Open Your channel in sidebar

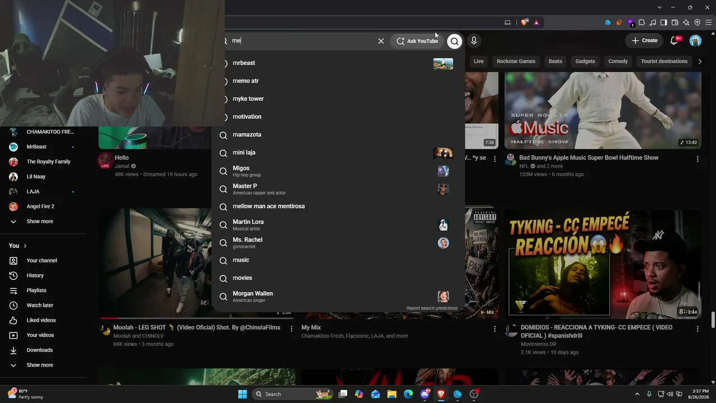click(x=43, y=260)
